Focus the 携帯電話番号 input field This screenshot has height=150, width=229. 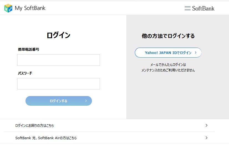point(58,60)
